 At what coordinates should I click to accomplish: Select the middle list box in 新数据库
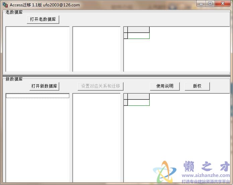(96, 138)
